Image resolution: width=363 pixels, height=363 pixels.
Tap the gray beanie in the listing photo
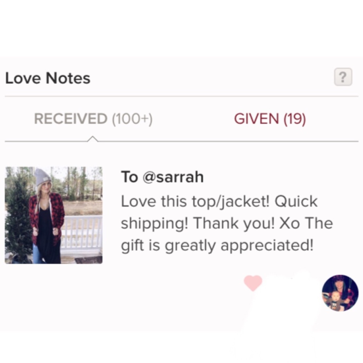(42, 177)
